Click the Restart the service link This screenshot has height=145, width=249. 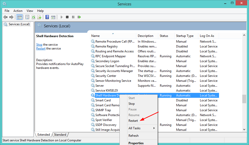[x=41, y=49]
